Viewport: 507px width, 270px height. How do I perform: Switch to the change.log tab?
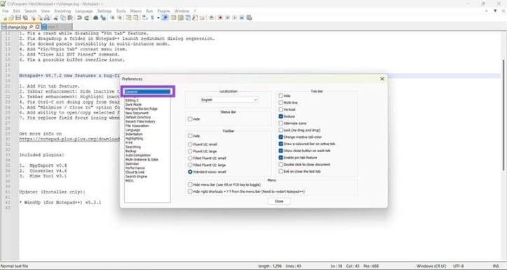[x=17, y=27]
